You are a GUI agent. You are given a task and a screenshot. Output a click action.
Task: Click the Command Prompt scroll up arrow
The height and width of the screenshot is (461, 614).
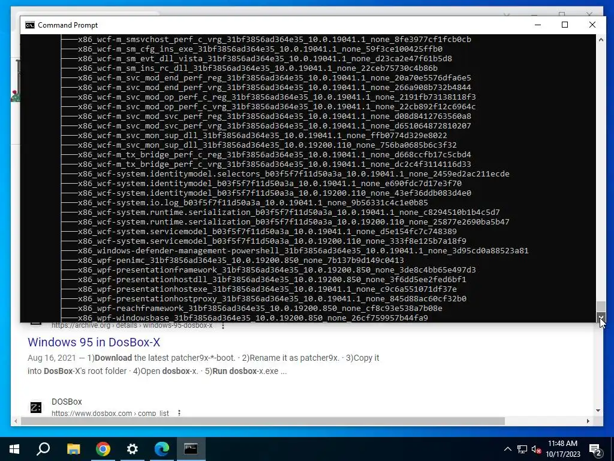click(x=601, y=39)
